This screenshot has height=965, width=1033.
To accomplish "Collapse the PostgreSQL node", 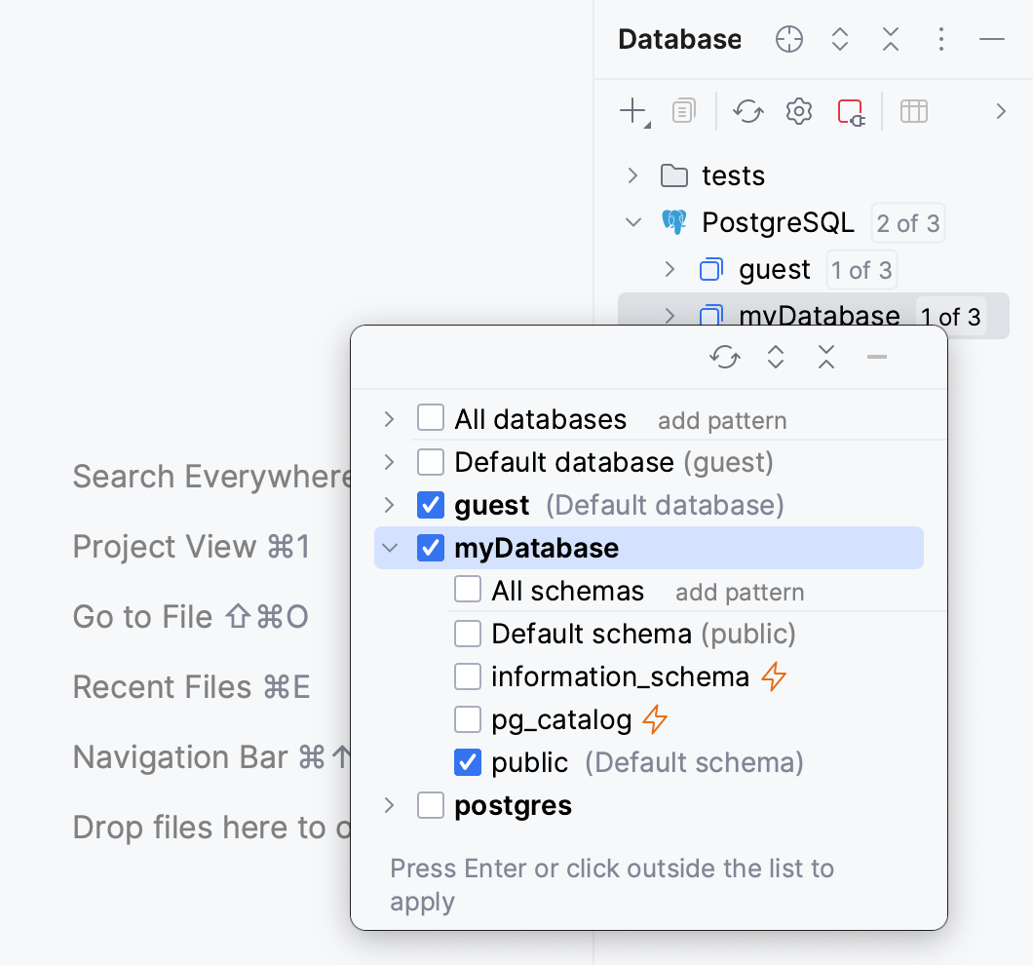I will [x=631, y=222].
